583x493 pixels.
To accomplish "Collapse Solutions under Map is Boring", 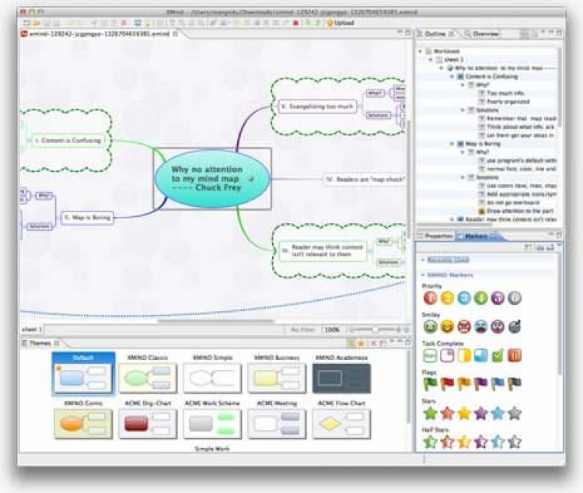I will click(463, 177).
